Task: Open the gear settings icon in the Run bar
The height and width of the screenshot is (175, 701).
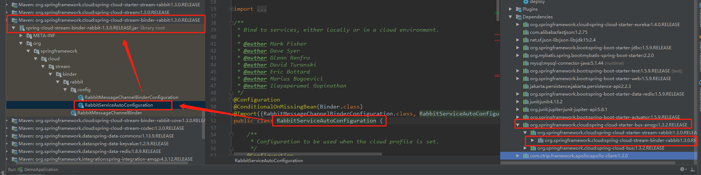Action: click(x=682, y=169)
